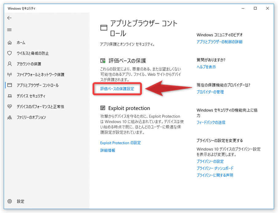Open アプリとブラウザーの制御の詳細 link
Viewport: 278px width, 213px height.
click(x=220, y=42)
